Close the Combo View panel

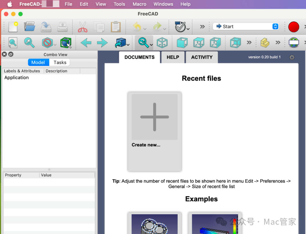coord(4,54)
